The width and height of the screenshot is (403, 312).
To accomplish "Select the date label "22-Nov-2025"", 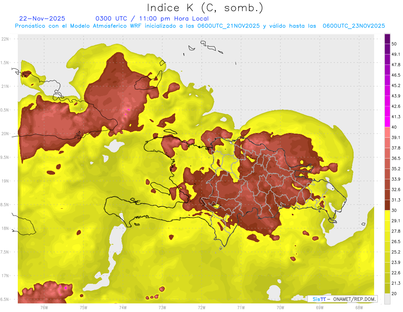I will tap(42, 19).
